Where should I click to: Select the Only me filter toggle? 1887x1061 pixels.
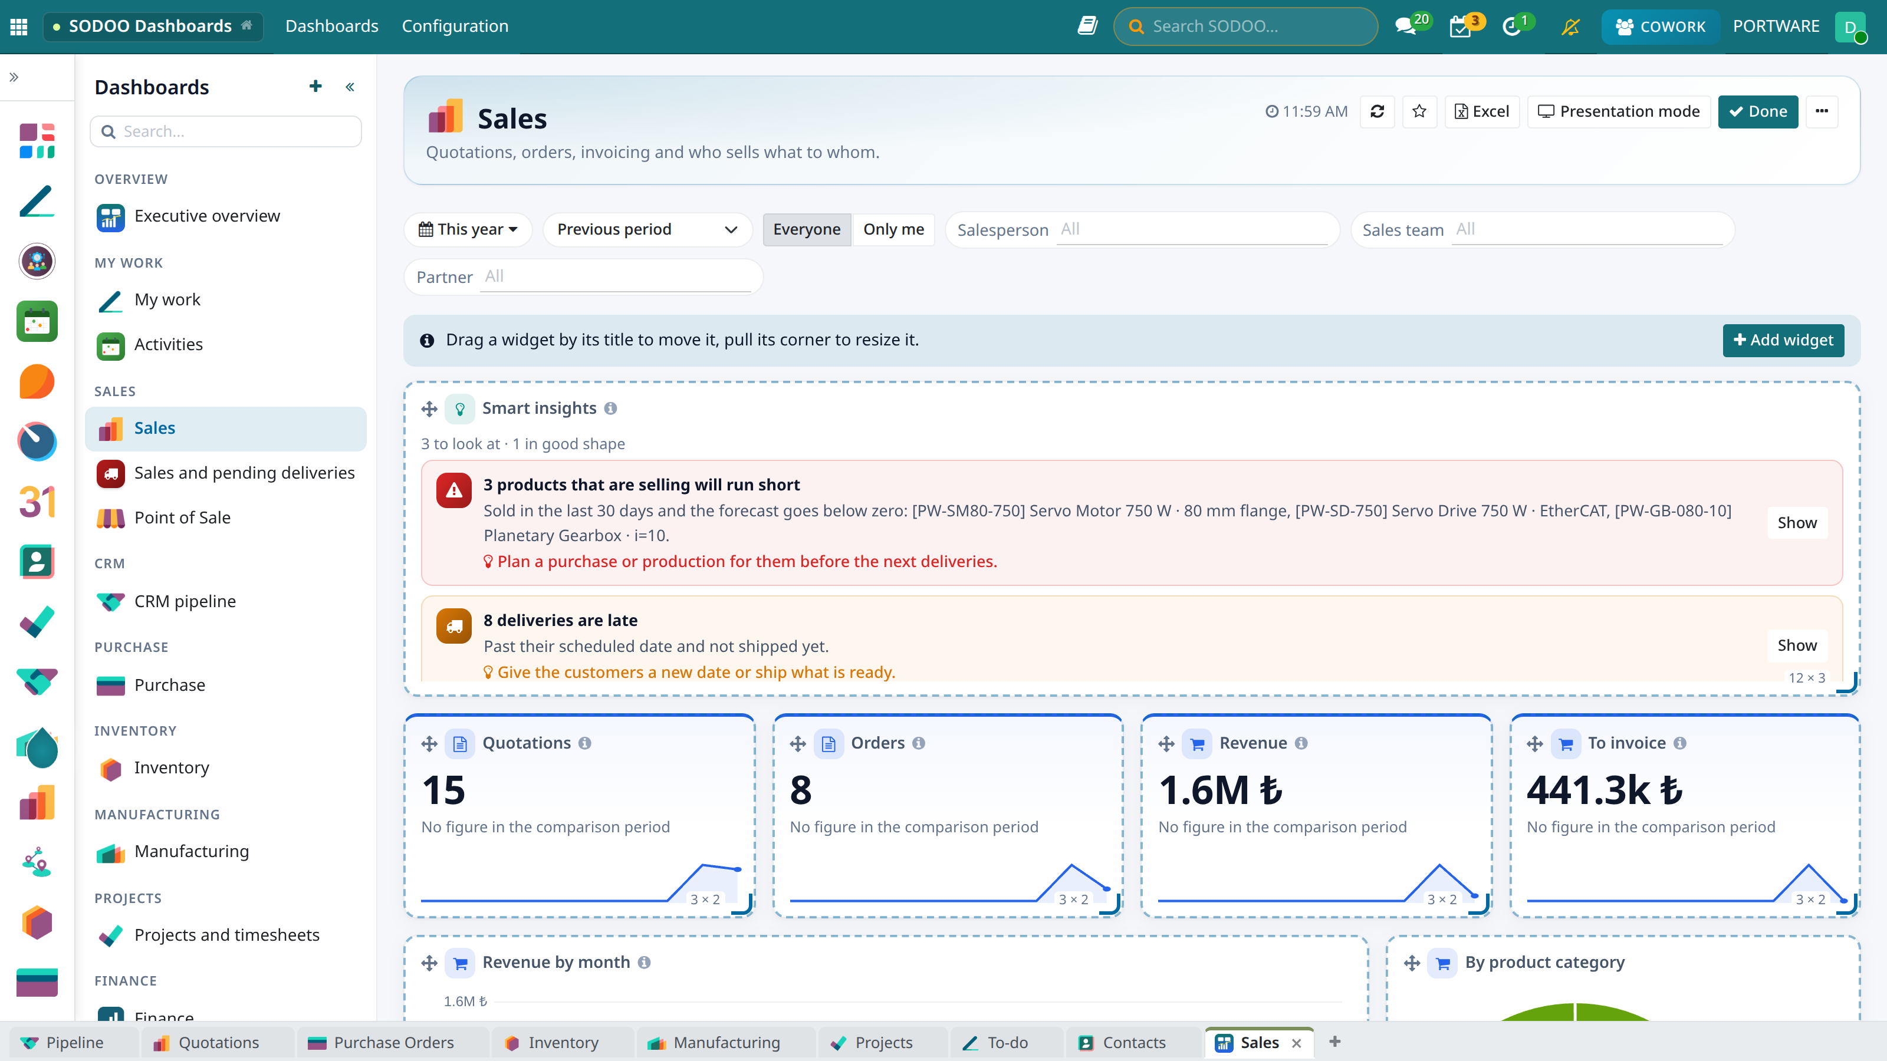click(893, 229)
